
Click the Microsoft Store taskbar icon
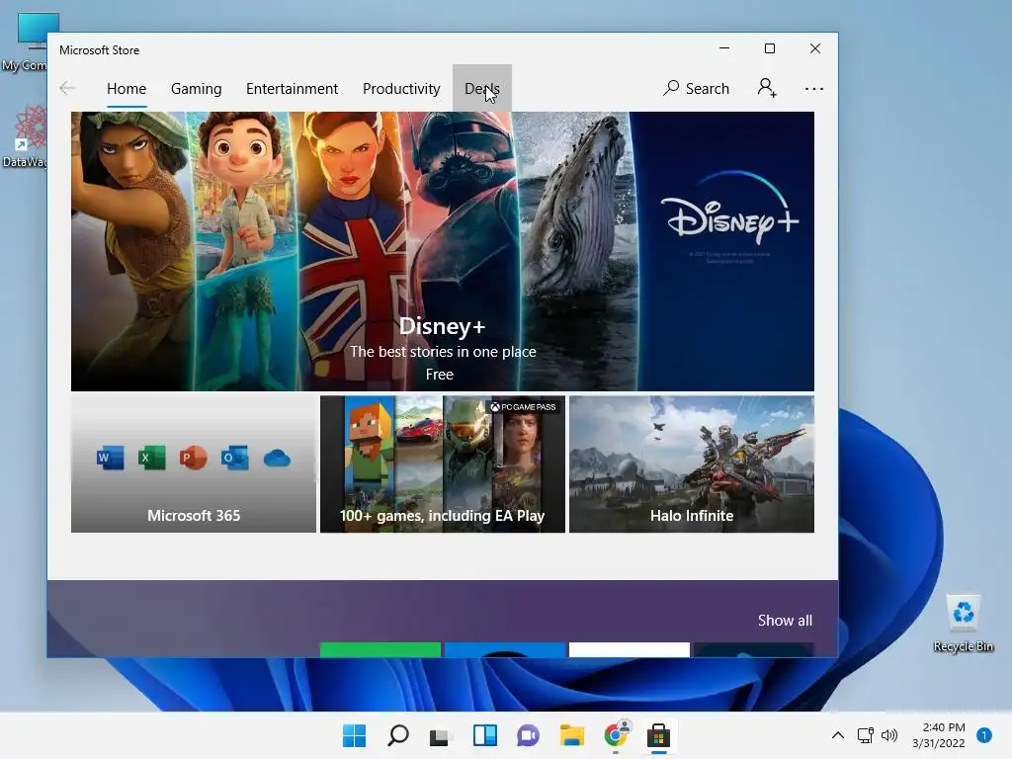coord(659,735)
